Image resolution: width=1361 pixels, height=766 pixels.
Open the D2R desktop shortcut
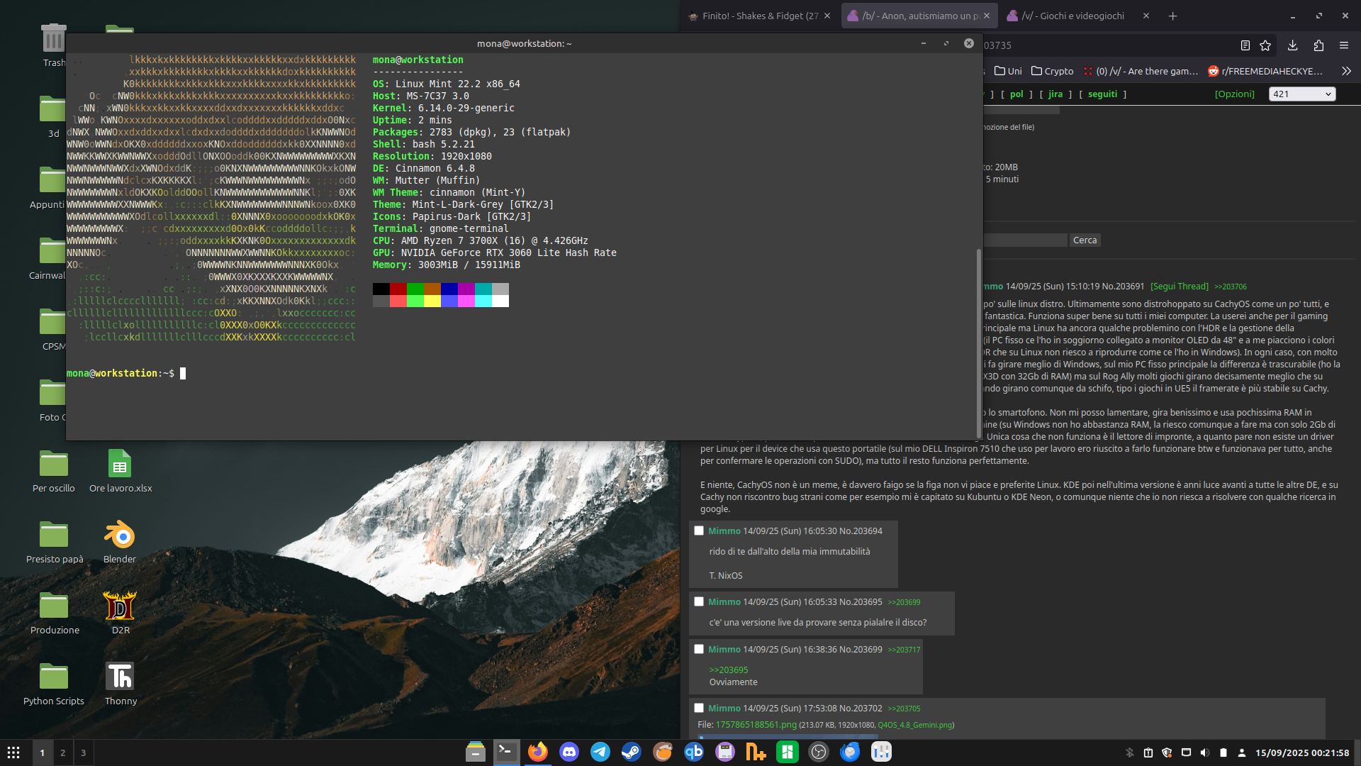click(120, 614)
